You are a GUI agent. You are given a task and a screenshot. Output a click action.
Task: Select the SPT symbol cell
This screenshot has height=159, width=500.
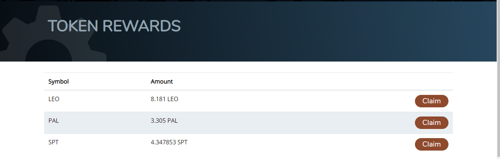pyautogui.click(x=53, y=143)
